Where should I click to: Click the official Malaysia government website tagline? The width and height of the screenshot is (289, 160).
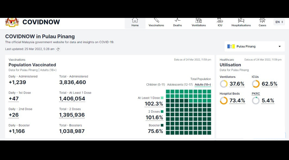tap(60, 42)
